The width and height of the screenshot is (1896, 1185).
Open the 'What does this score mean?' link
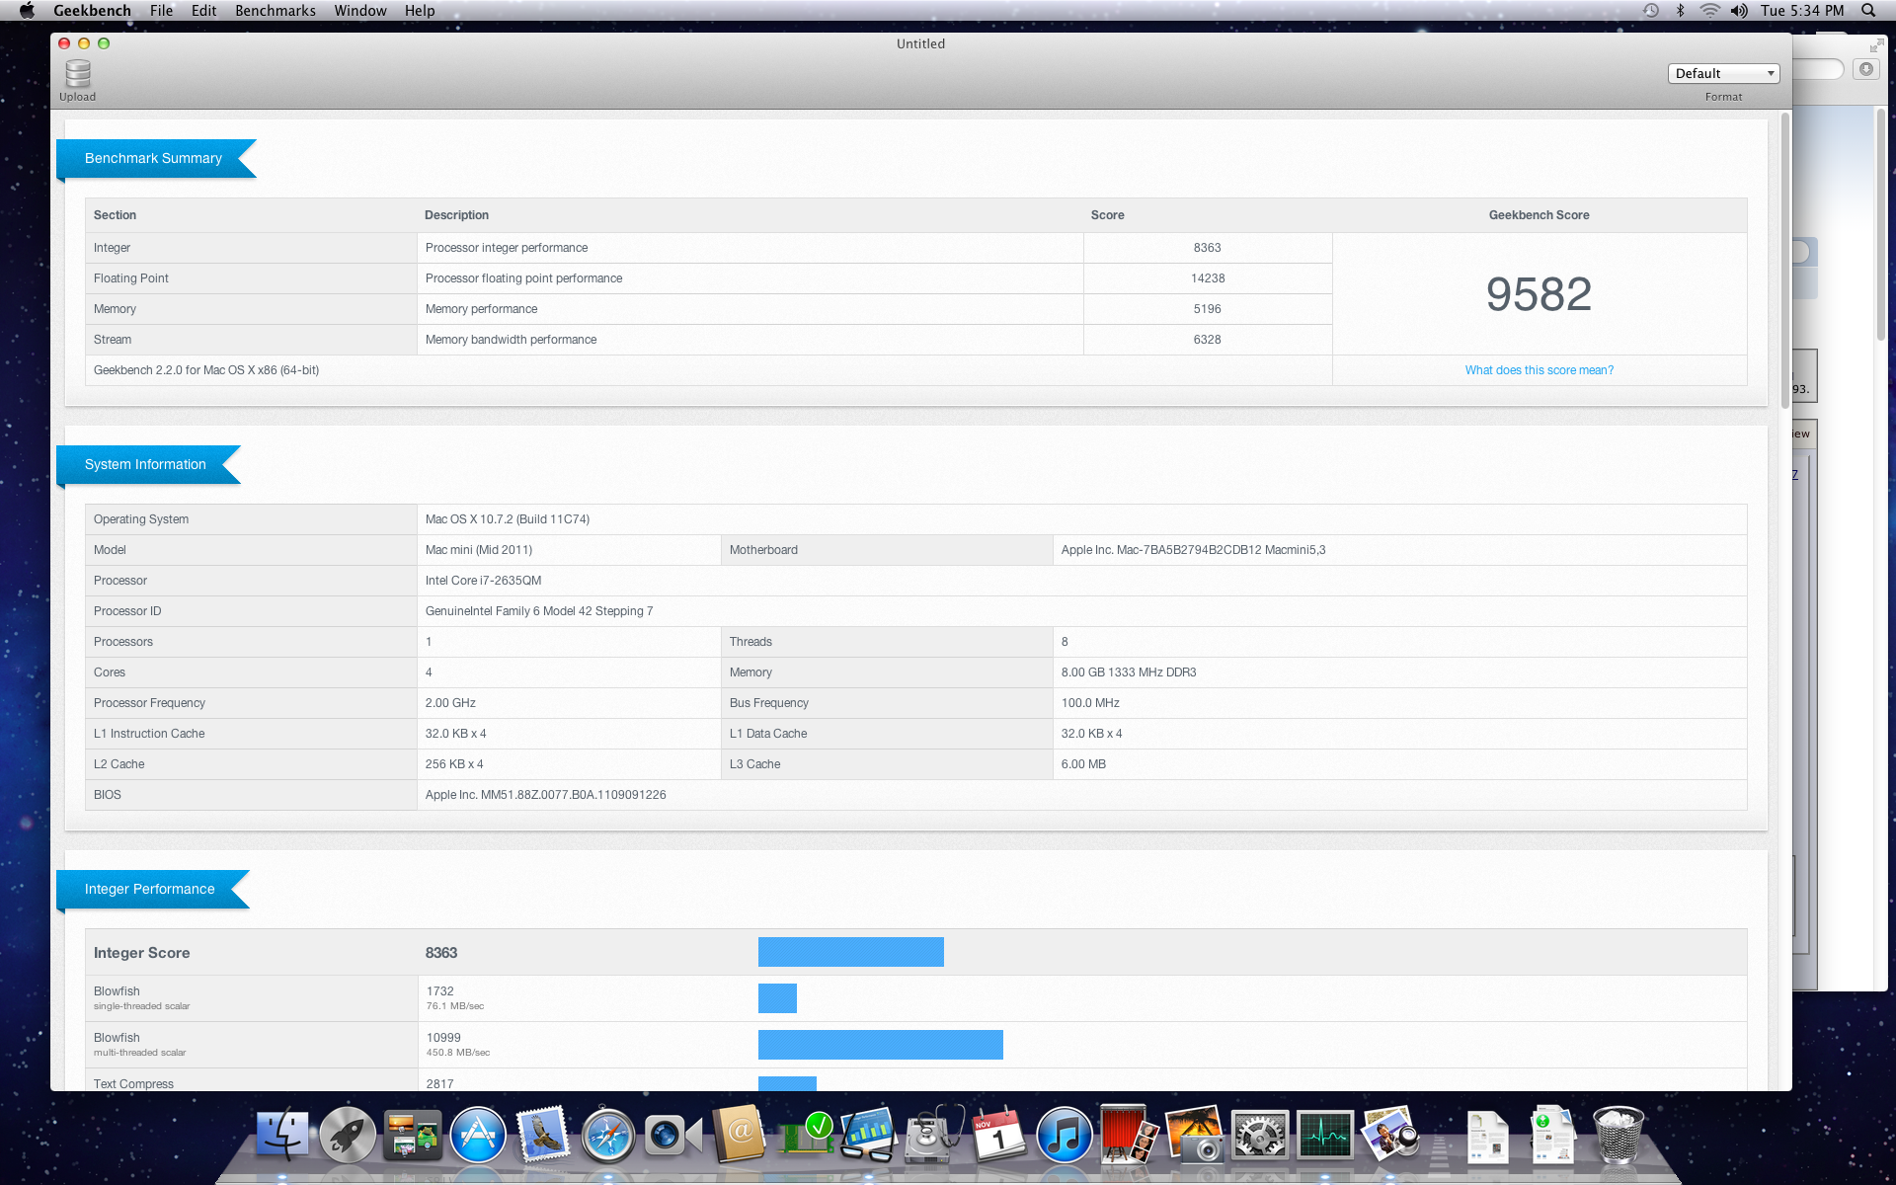click(x=1539, y=370)
